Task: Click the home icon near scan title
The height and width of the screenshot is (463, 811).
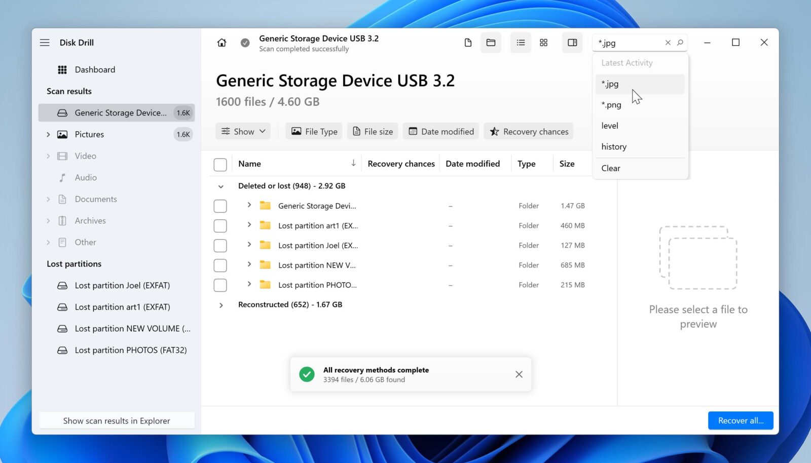Action: [x=222, y=43]
